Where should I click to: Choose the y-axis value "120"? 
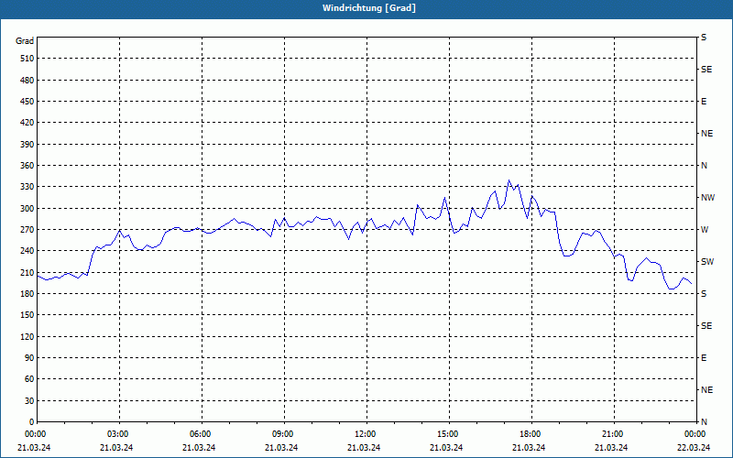(27, 336)
